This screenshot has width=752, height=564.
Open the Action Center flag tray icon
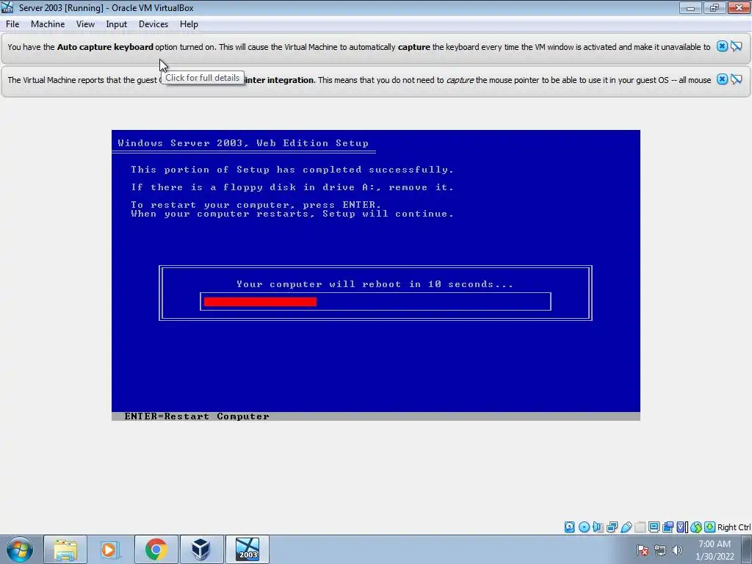click(x=642, y=550)
